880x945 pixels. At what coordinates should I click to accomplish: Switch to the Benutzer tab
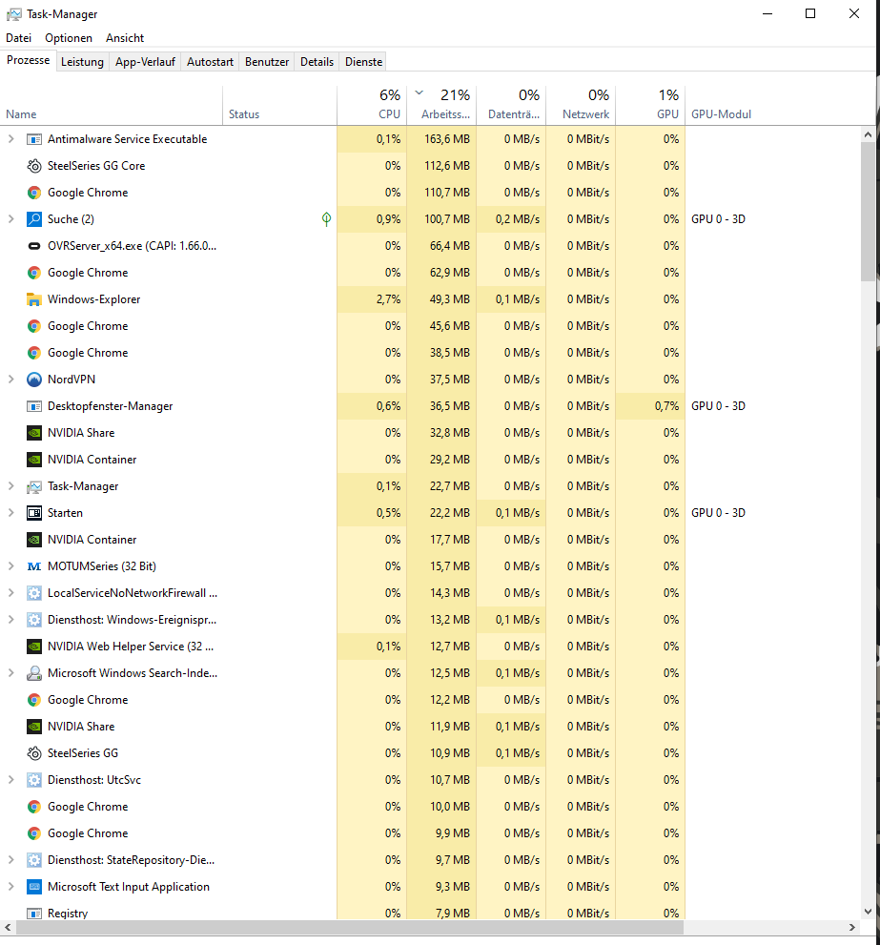pos(267,62)
